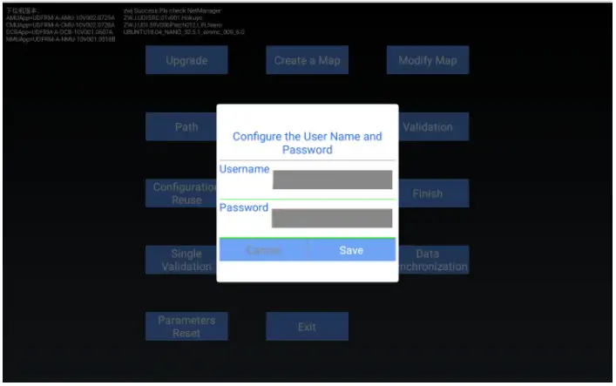Click the 'Success Pls check NetManager' status text
Screen dimensions: 616x386
(173, 10)
